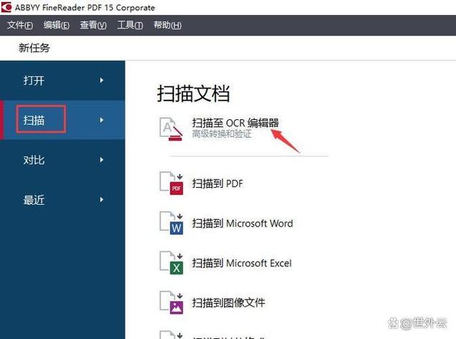Choose 扫描至 OCR 编辑器 task
This screenshot has width=456, height=339.
click(235, 123)
